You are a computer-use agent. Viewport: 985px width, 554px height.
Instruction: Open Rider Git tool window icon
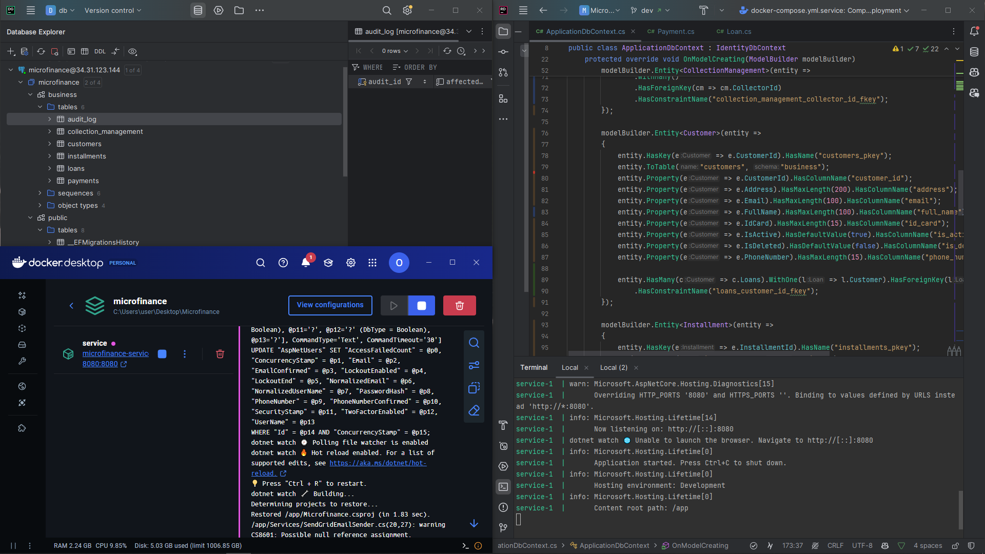tap(503, 528)
